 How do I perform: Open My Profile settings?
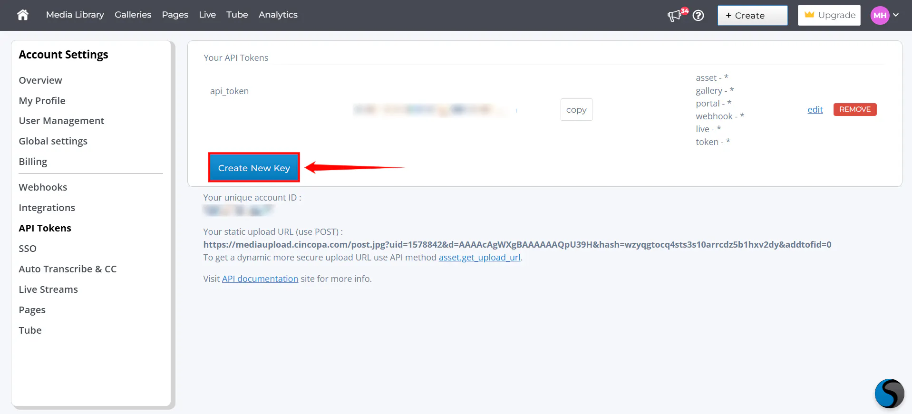coord(42,101)
